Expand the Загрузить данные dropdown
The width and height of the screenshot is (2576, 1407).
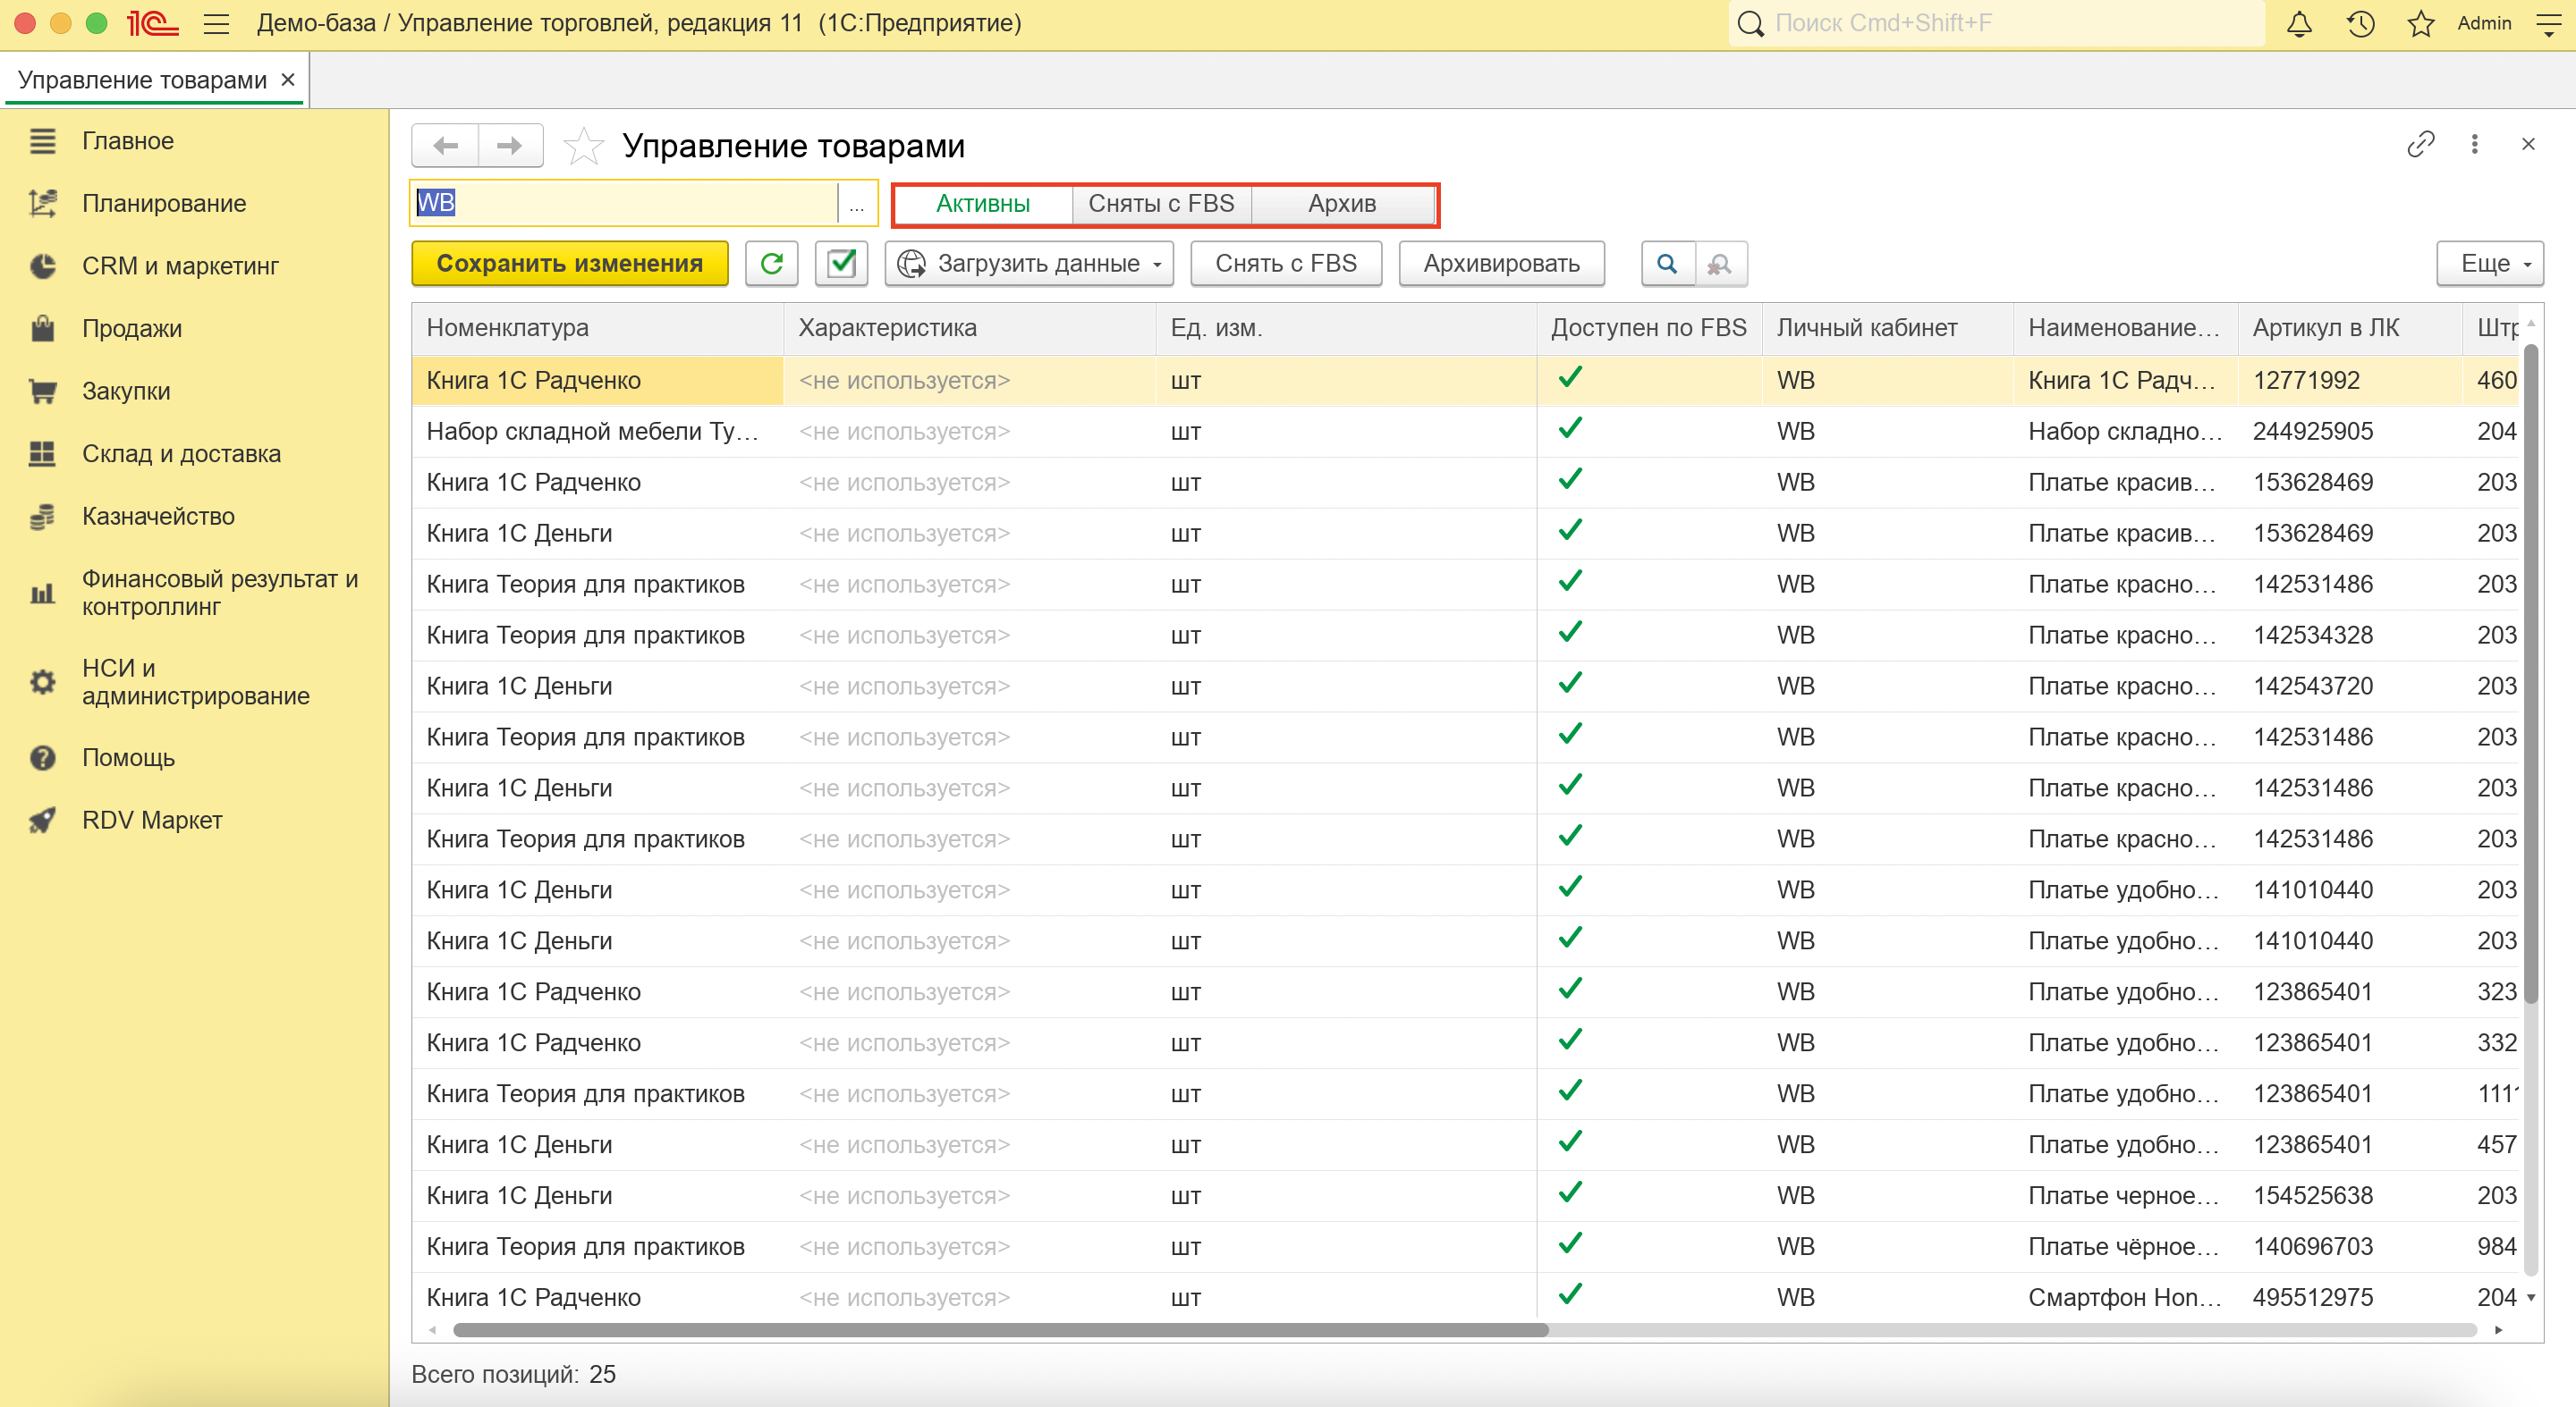[1029, 264]
